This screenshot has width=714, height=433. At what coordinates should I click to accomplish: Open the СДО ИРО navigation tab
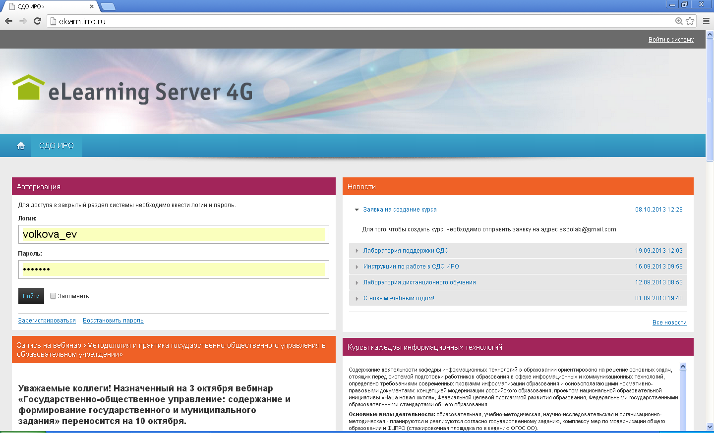click(x=57, y=146)
